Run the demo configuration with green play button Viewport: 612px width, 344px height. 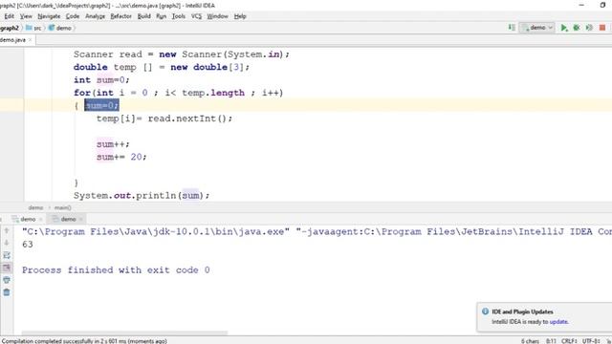563,28
